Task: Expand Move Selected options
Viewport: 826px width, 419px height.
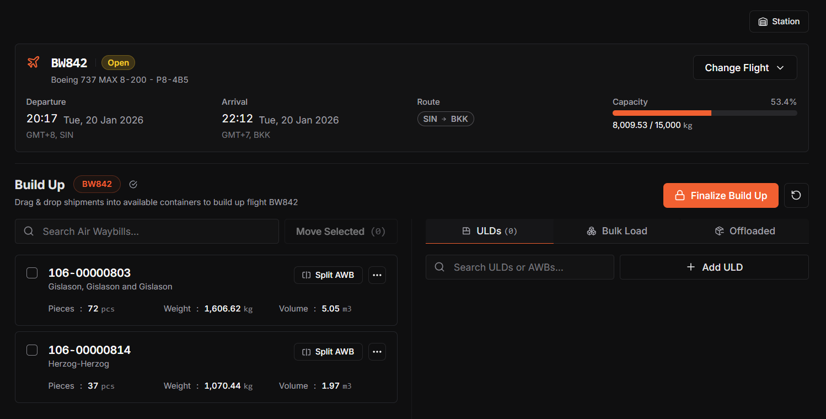Action: (340, 231)
